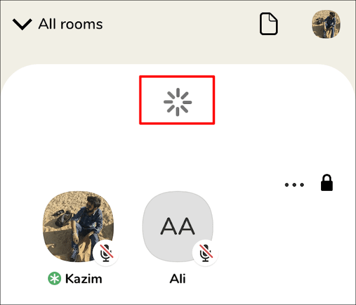The height and width of the screenshot is (305, 356).
Task: Click the AA initials text
Action: point(177,226)
